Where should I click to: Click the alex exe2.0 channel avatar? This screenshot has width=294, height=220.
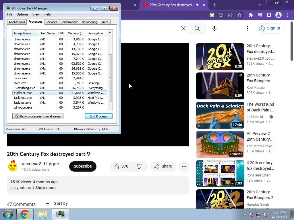coord(13,166)
